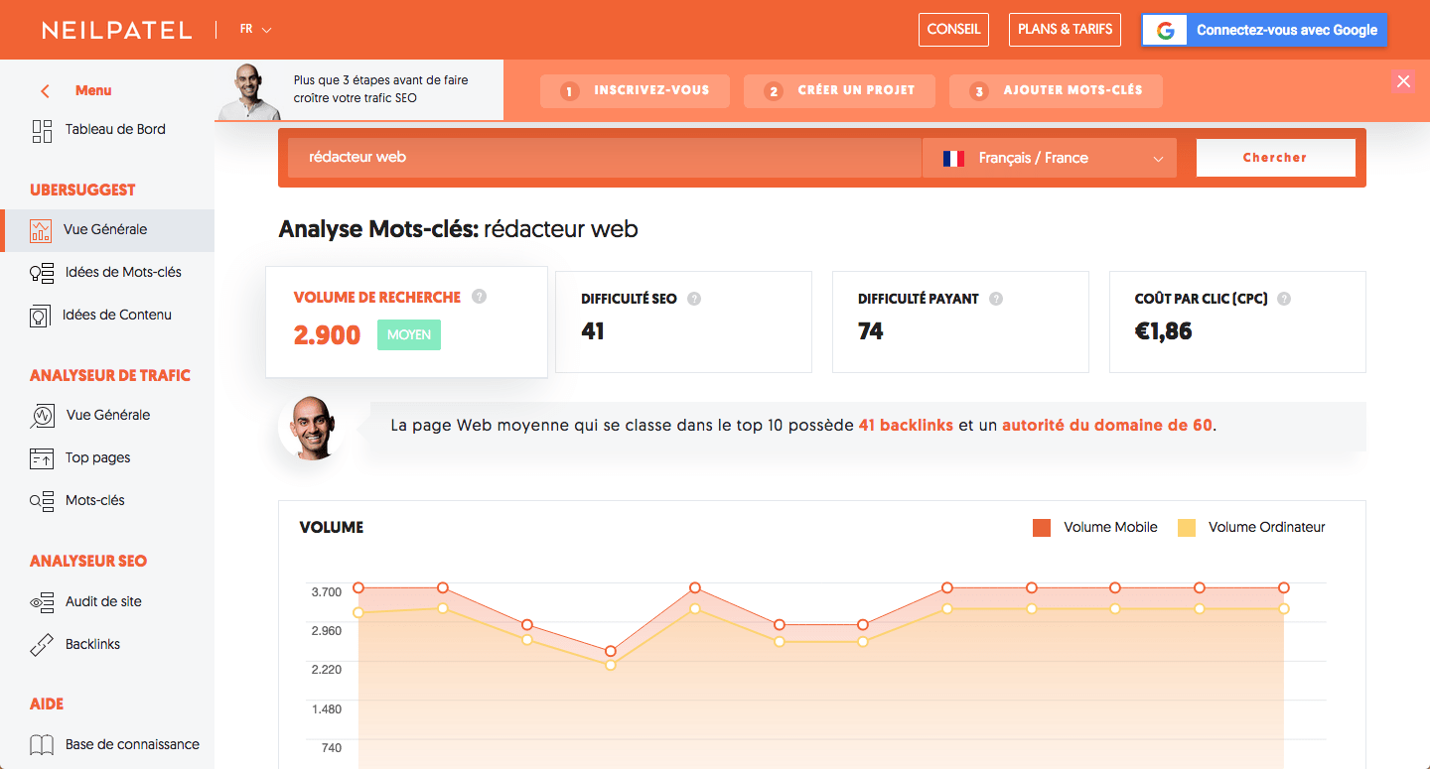Click Connectez-vous avec Google button

1264,31
